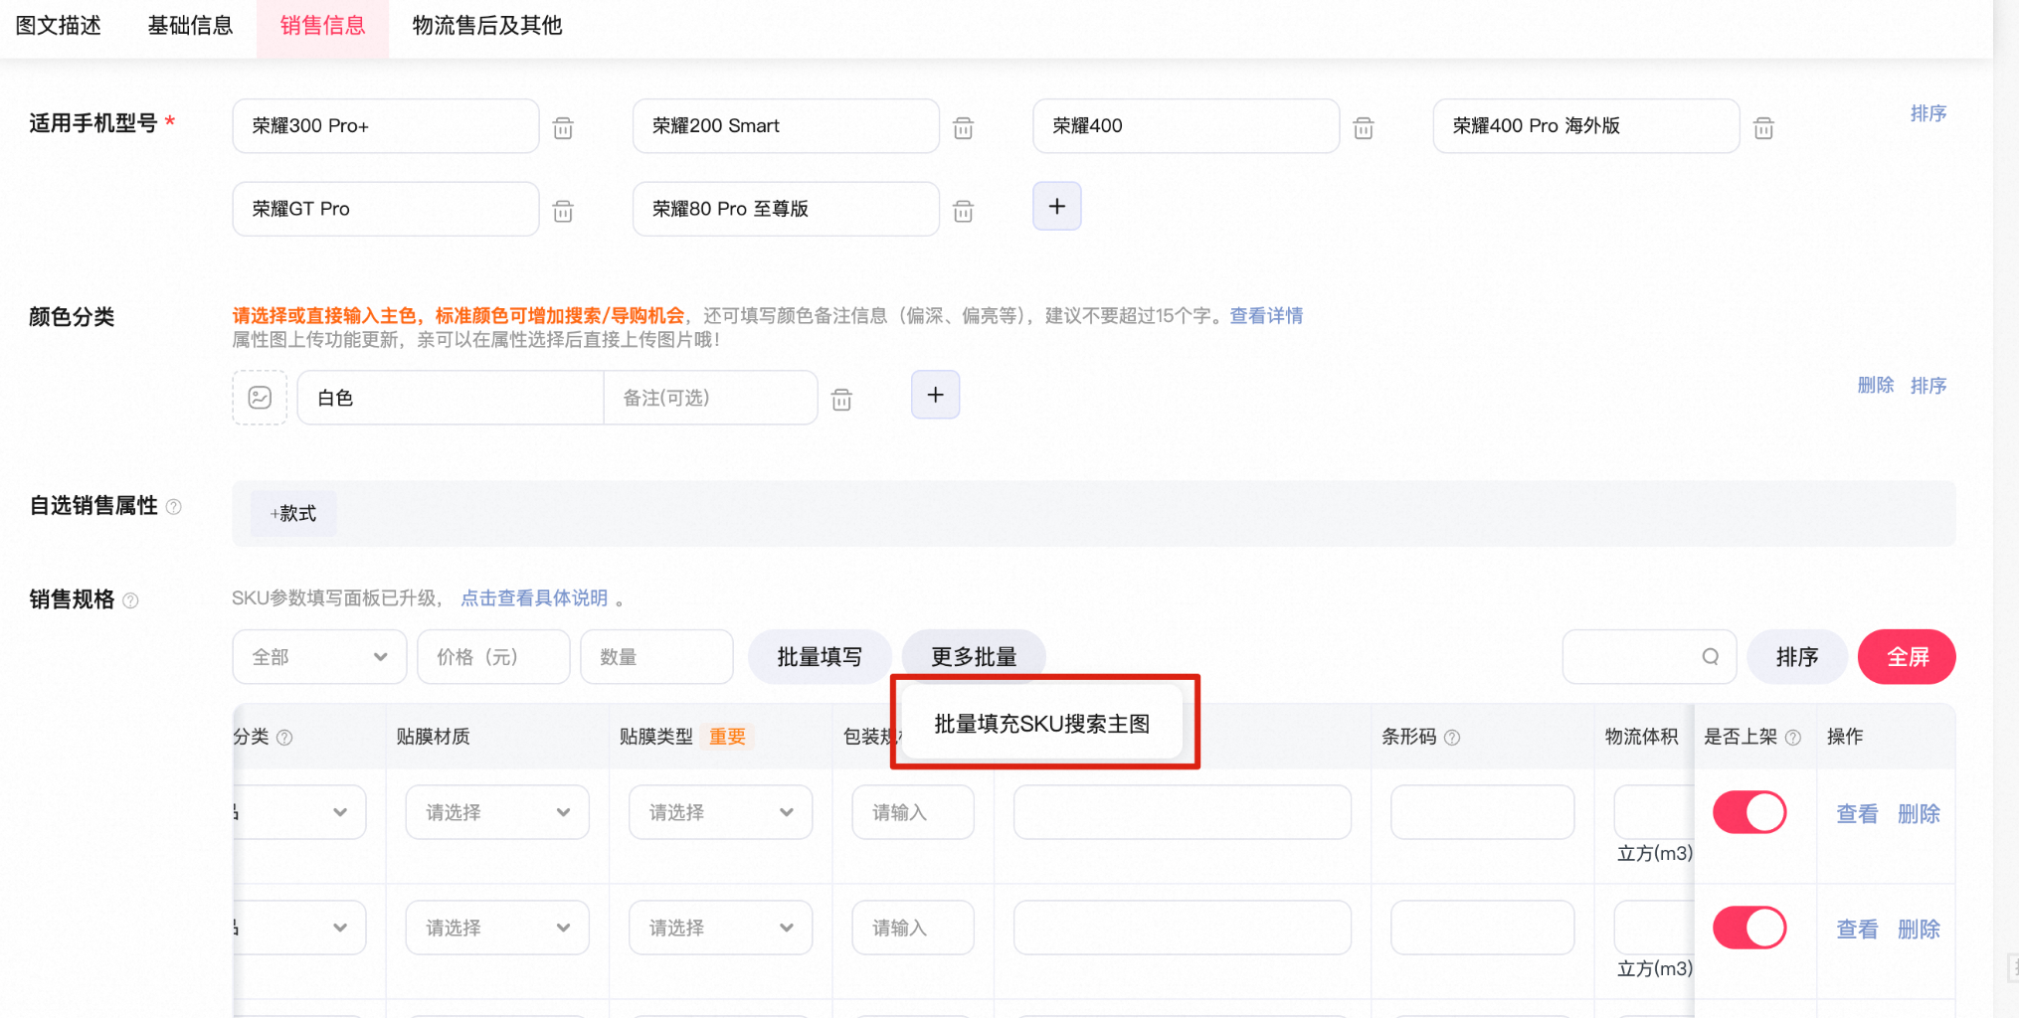Open 贴膜材质 dropdown in first SKU row
Screen dimensions: 2019x1018
497,812
